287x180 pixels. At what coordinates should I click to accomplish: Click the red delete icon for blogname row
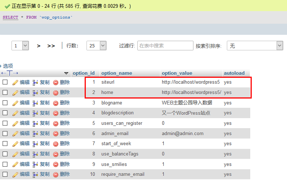pos(56,103)
